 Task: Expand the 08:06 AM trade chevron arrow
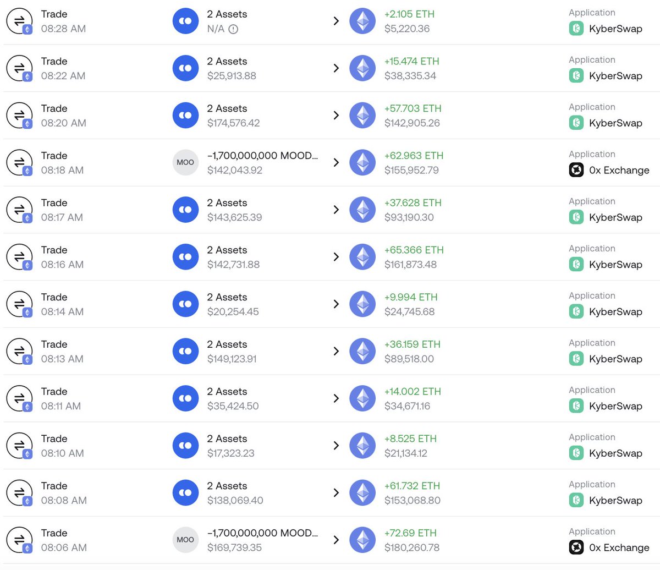(336, 540)
